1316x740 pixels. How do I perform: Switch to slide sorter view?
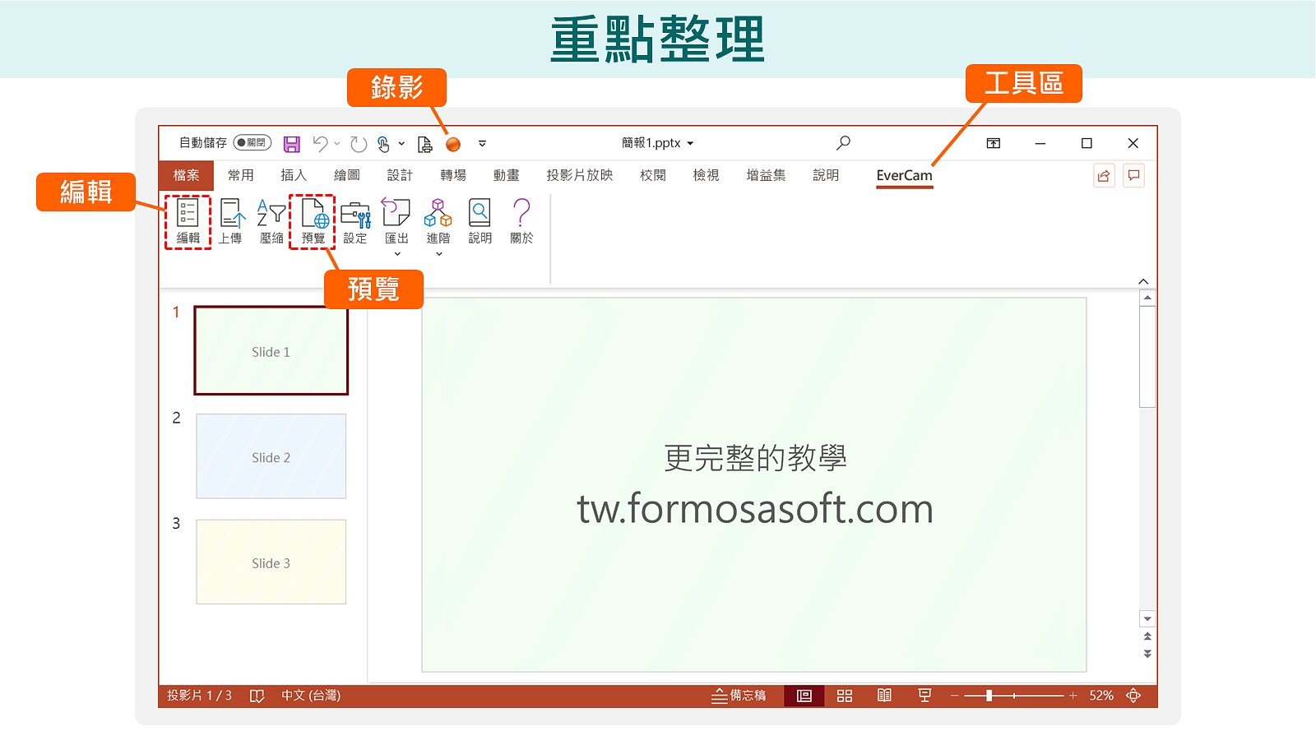click(x=844, y=696)
